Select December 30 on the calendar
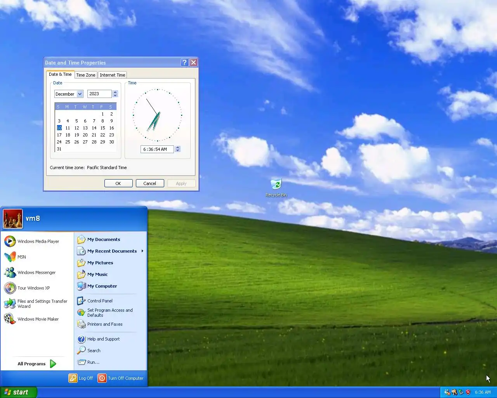 (111, 142)
